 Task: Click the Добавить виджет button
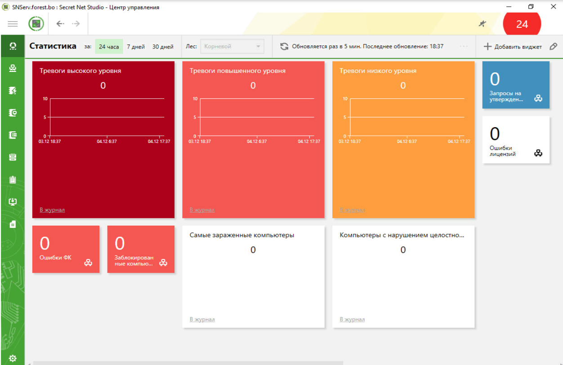point(513,46)
